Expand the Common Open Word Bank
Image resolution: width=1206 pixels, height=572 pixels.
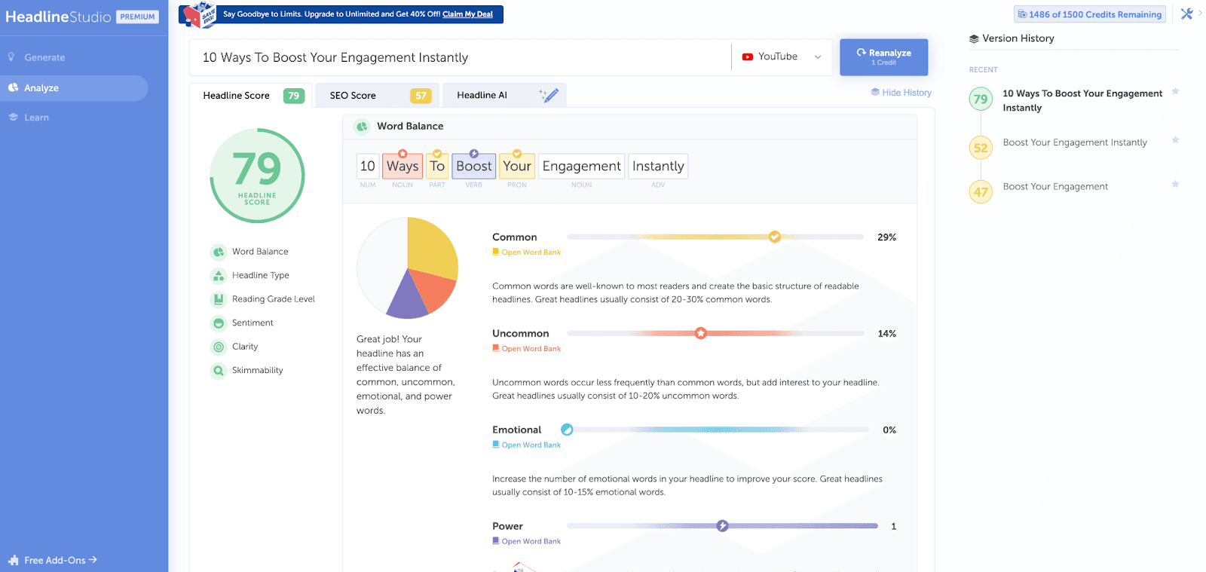point(530,252)
